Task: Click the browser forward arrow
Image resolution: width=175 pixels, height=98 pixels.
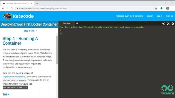Action: click(7, 8)
